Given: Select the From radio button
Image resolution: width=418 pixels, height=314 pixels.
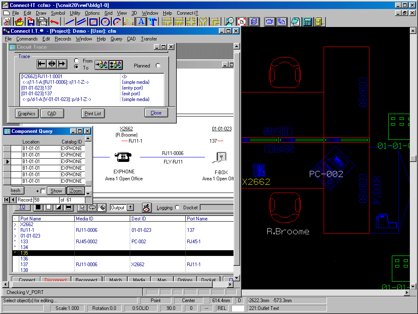Looking at the screenshot, I should (x=76, y=61).
